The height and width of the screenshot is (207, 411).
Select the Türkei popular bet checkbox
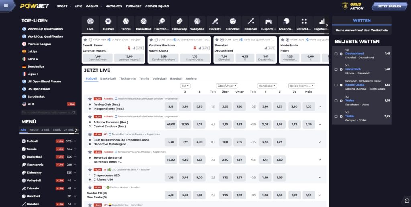(336, 116)
